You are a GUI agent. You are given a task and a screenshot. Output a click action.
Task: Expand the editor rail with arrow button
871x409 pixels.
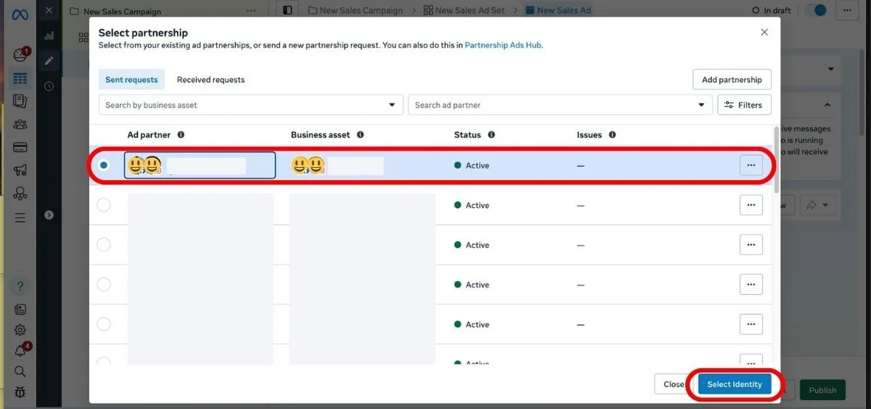click(x=49, y=215)
